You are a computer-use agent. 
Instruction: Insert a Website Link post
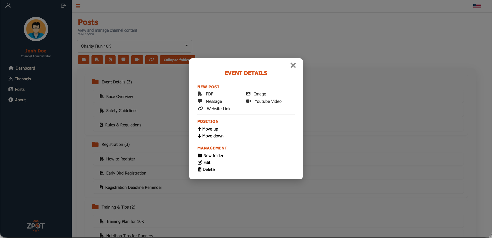(x=219, y=109)
